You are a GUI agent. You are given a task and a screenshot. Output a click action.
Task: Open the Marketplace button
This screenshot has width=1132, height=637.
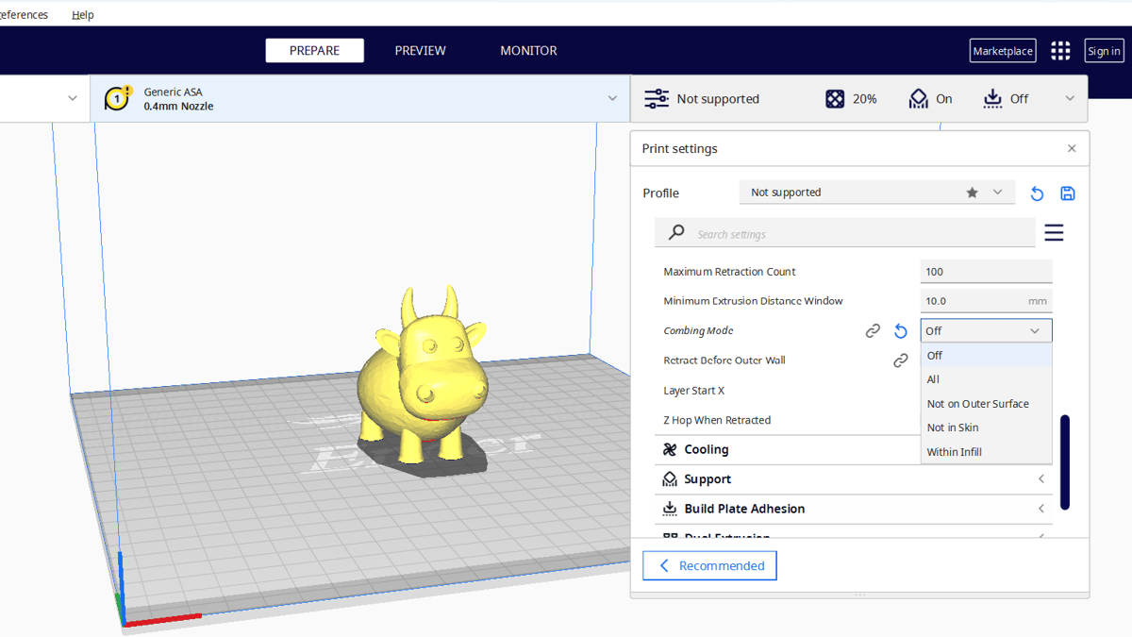tap(1002, 51)
